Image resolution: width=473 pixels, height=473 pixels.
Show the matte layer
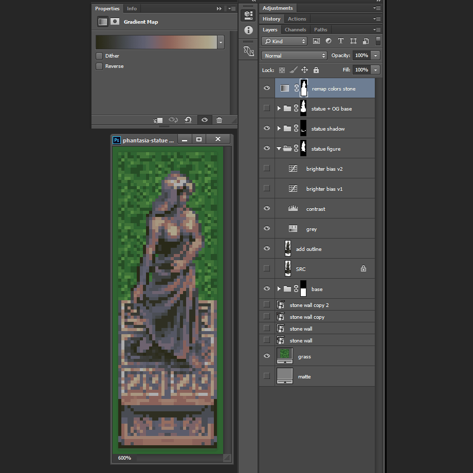266,376
